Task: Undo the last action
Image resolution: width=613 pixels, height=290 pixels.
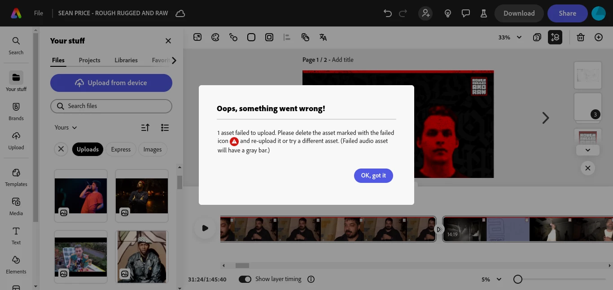Action: tap(388, 13)
